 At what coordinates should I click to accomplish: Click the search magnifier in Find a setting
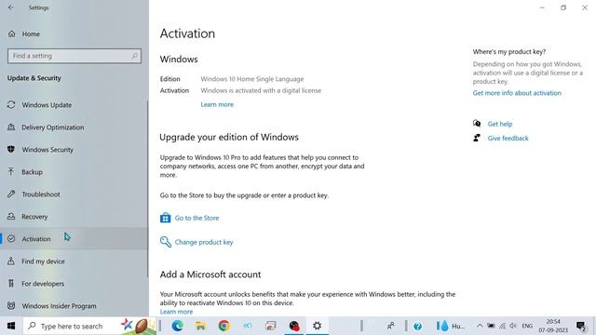tap(134, 56)
